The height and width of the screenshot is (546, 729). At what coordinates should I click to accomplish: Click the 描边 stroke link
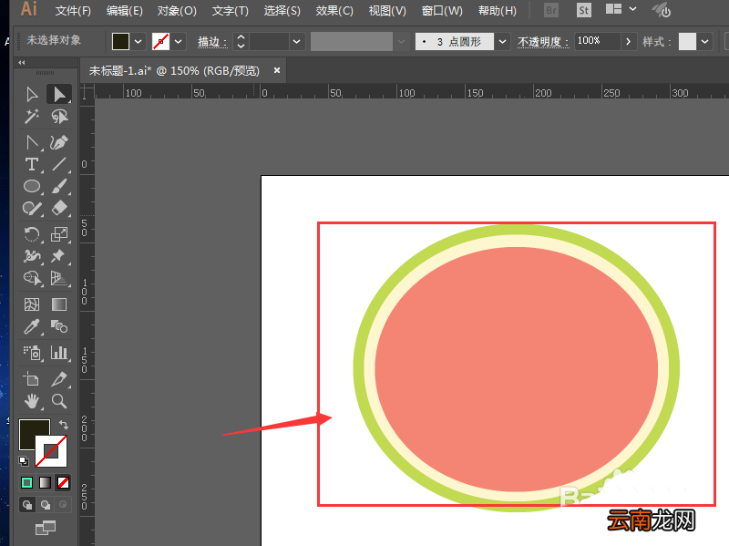coord(212,42)
